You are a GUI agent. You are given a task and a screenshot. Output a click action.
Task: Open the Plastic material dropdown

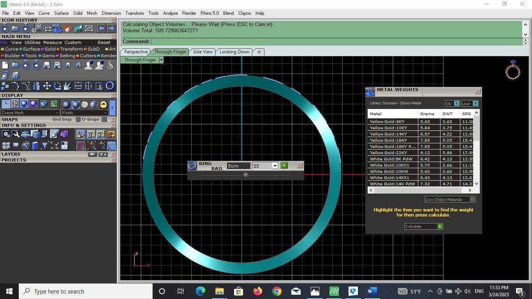pos(84,113)
